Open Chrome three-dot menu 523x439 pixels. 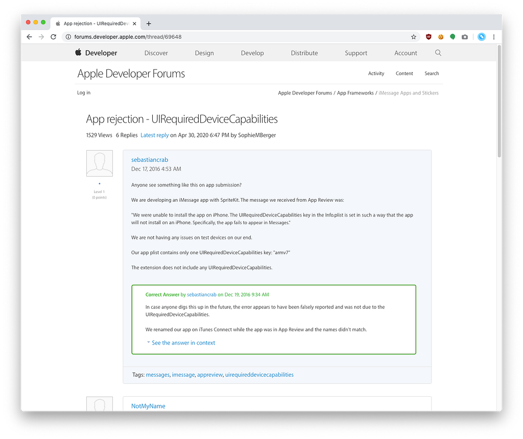click(494, 37)
